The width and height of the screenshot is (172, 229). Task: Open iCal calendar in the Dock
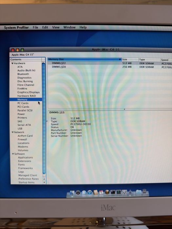point(101,192)
